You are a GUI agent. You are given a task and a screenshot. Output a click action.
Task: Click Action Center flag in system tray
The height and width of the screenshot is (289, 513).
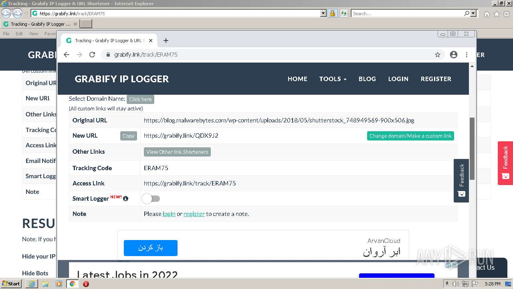(475, 284)
